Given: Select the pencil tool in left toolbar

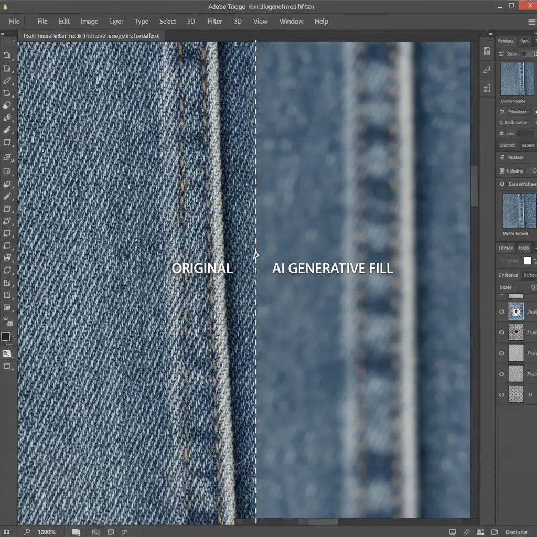Looking at the screenshot, I should [x=7, y=81].
